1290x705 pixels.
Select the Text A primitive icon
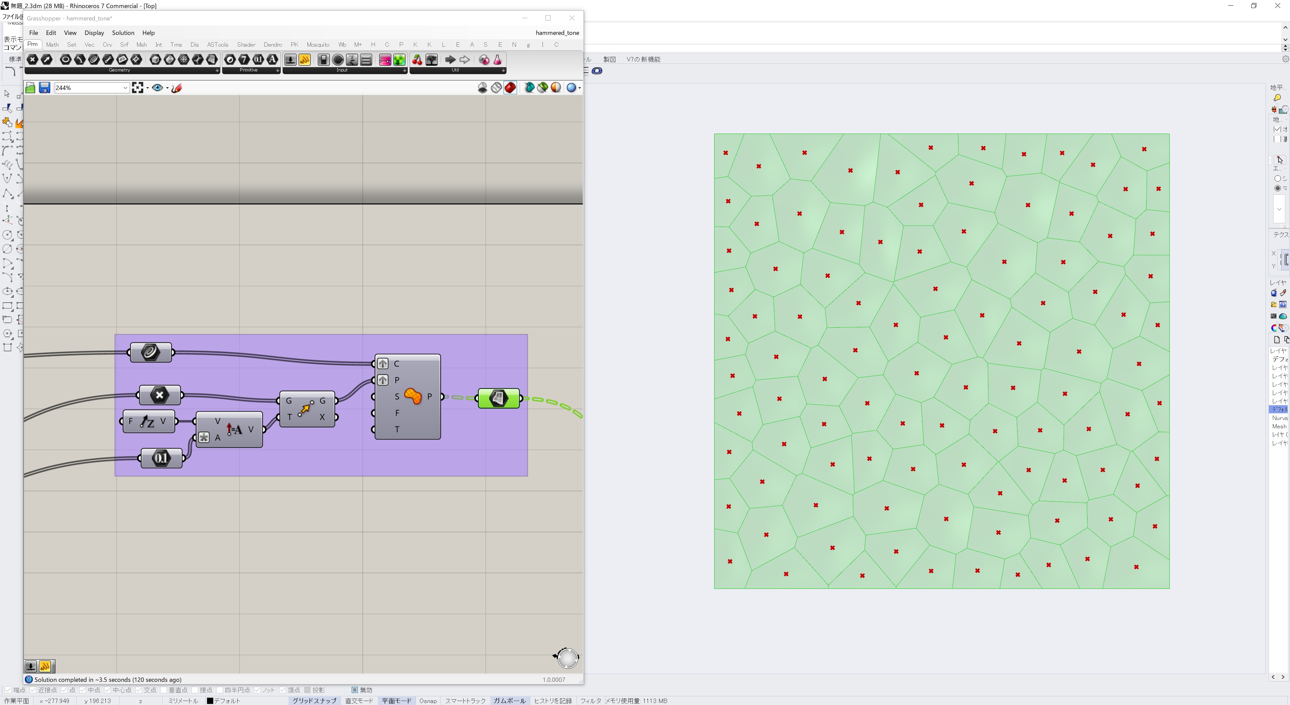[272, 59]
